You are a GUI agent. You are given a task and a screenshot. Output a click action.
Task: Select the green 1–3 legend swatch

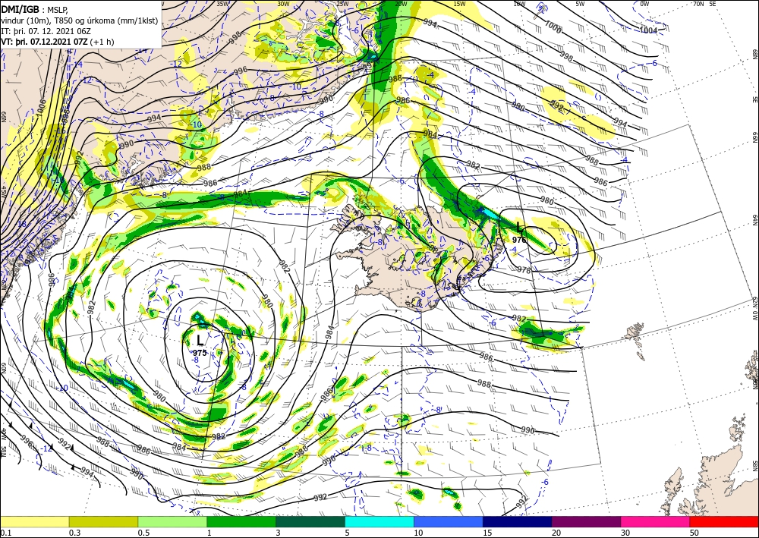pos(241,521)
